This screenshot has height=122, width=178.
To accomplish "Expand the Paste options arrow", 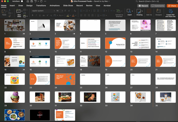I will (7, 11).
